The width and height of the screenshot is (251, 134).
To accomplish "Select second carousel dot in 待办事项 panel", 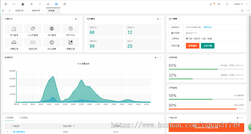I will click(160, 19).
